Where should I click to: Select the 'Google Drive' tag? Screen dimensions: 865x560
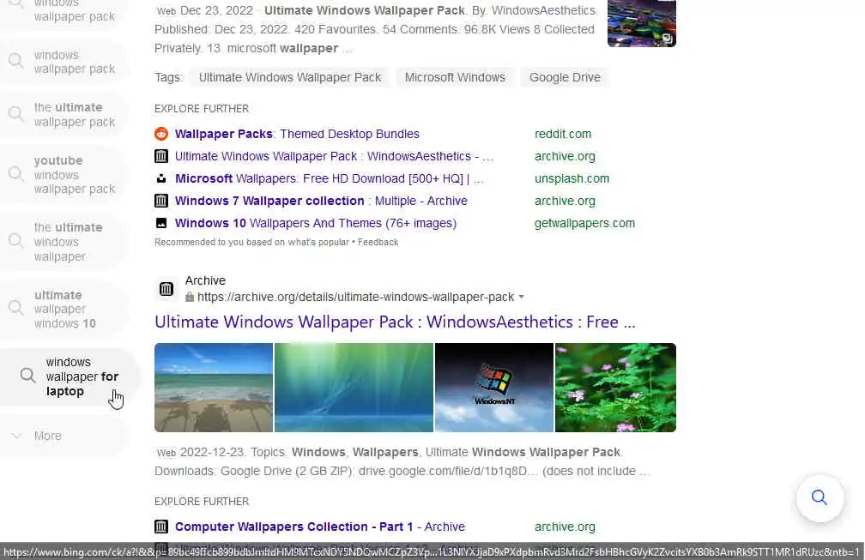(565, 77)
